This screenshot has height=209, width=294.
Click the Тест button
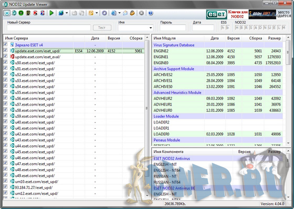(x=102, y=28)
